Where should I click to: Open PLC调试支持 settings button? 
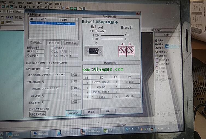76,101
